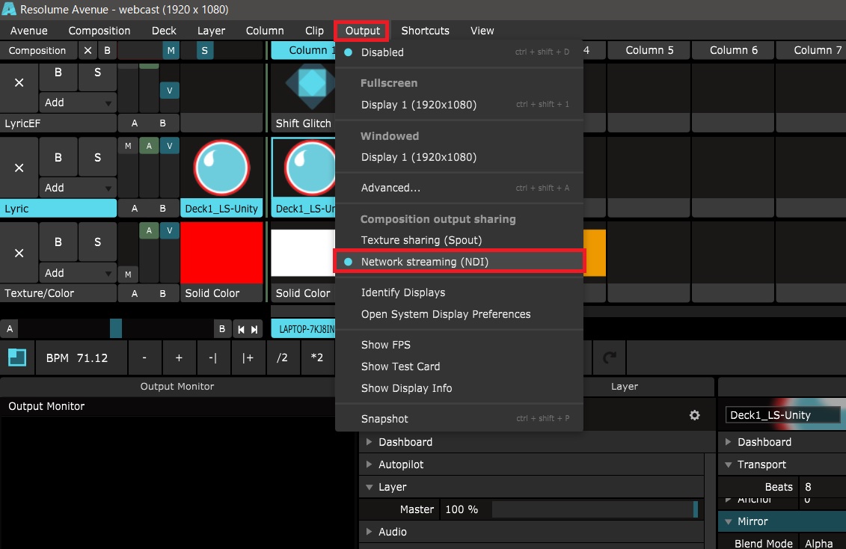This screenshot has height=549, width=846.
Task: Toggle green A button on Lyric layer
Action: [x=149, y=146]
